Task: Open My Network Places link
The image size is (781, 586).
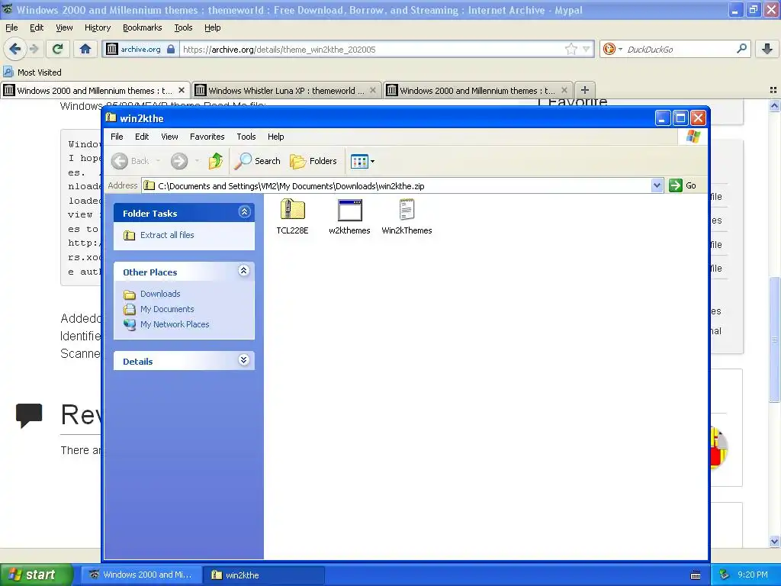Action: [x=175, y=324]
